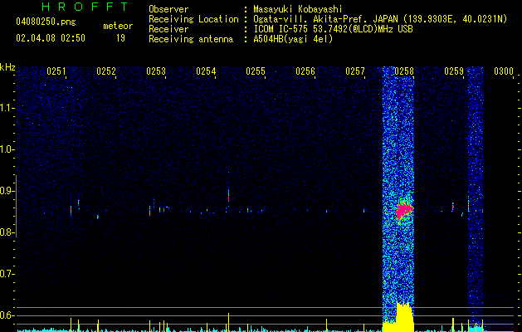Click the 0252 time marker
This screenshot has width=522, height=332.
pyautogui.click(x=106, y=71)
